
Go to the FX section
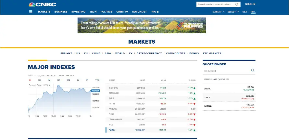click(x=131, y=53)
